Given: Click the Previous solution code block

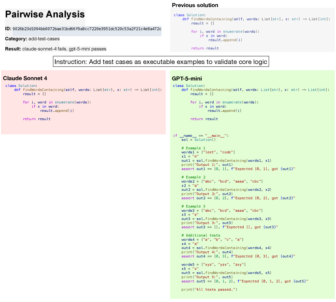Looking at the screenshot, I should [252, 31].
